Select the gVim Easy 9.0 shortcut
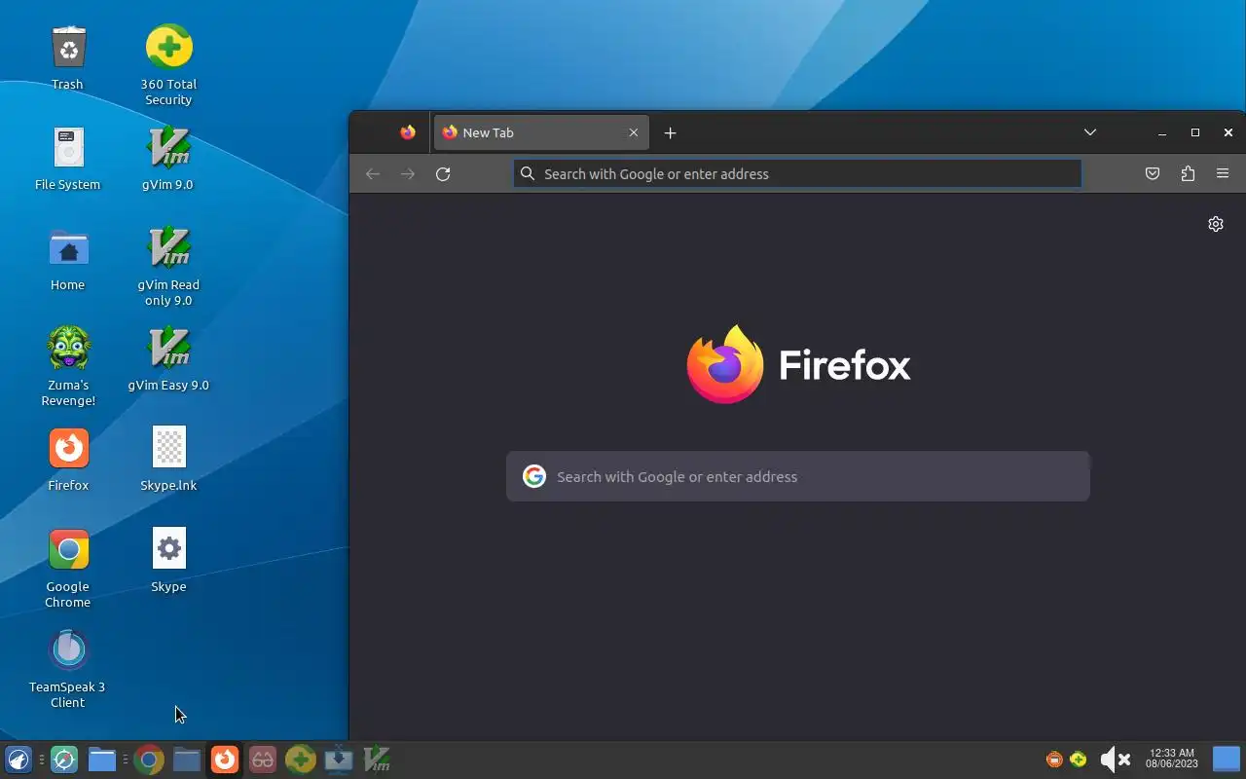 coord(168,359)
